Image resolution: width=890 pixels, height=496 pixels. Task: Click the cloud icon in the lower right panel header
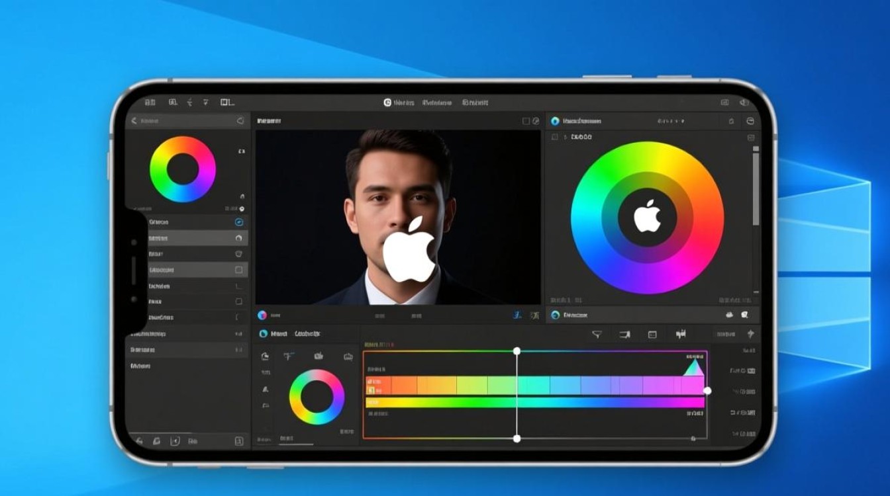tap(729, 315)
